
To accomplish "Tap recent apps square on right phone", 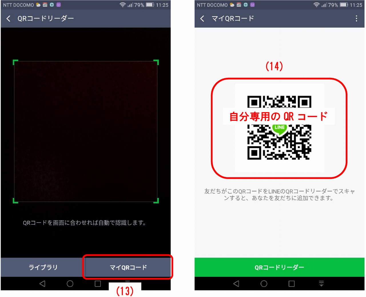I will click(292, 284).
